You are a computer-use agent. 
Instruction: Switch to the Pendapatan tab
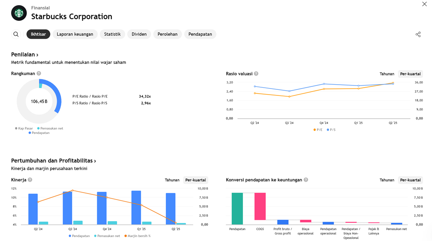(200, 34)
